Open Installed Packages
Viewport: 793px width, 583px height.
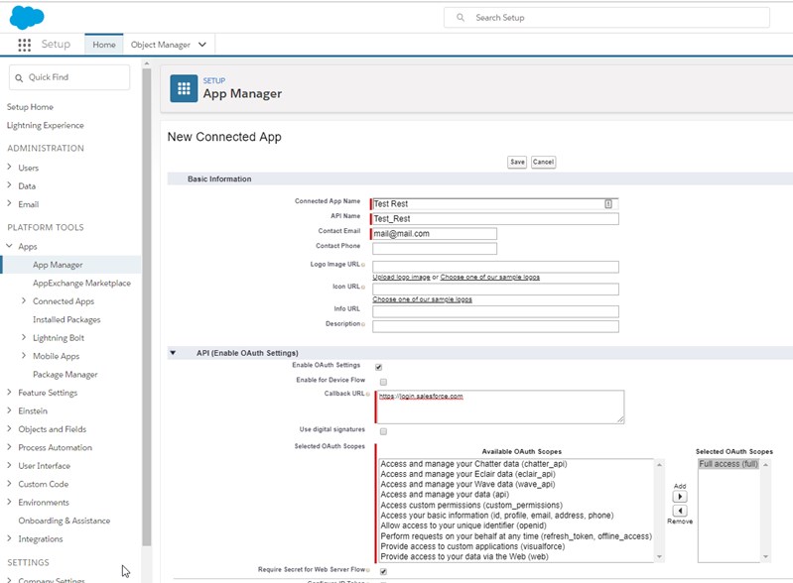pos(66,319)
